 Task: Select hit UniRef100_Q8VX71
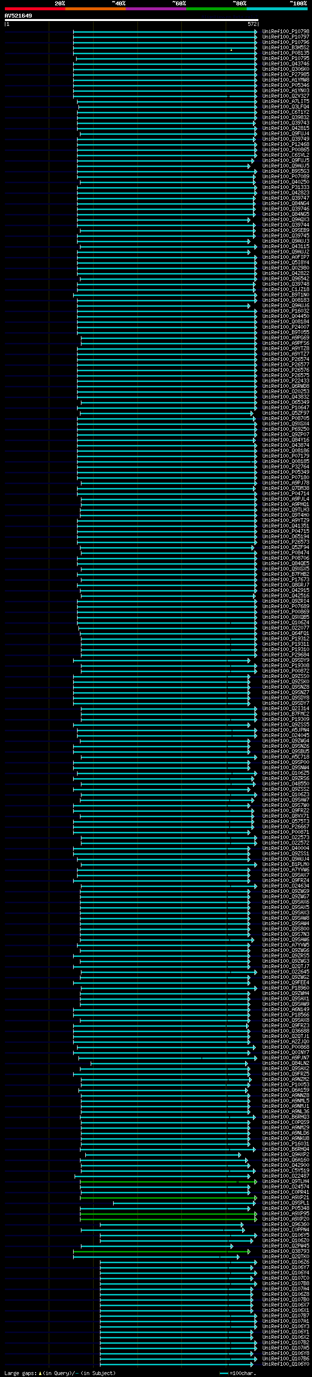pyautogui.click(x=286, y=816)
